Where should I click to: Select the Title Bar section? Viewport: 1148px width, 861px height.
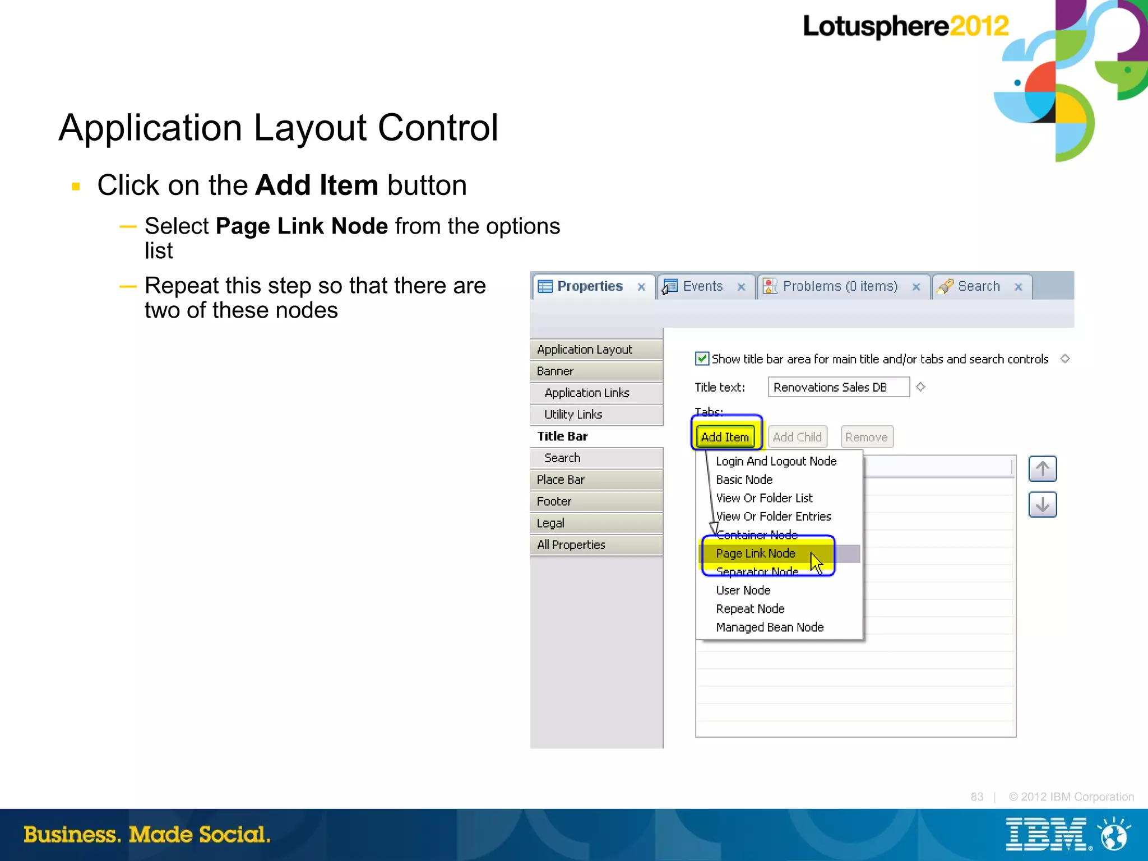point(596,436)
